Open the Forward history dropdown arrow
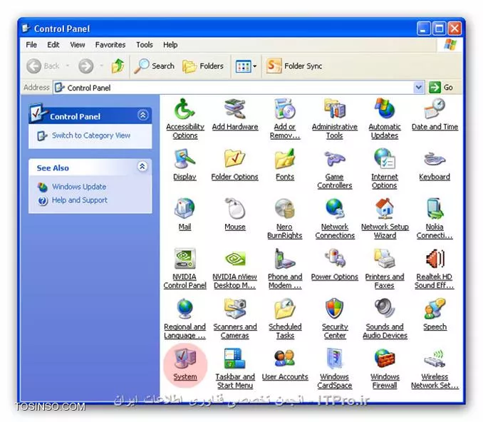This screenshot has height=422, width=483. [101, 66]
